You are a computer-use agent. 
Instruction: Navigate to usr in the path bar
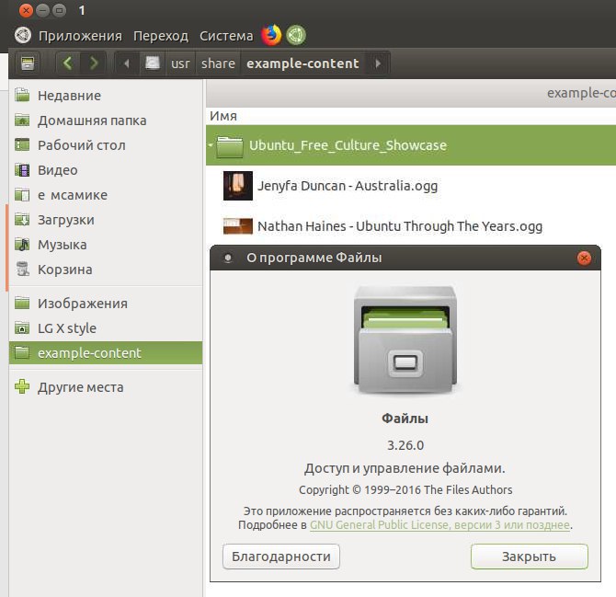point(180,63)
